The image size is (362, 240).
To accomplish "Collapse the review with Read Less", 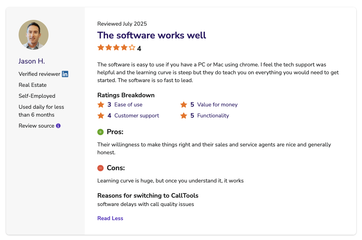I will [110, 218].
